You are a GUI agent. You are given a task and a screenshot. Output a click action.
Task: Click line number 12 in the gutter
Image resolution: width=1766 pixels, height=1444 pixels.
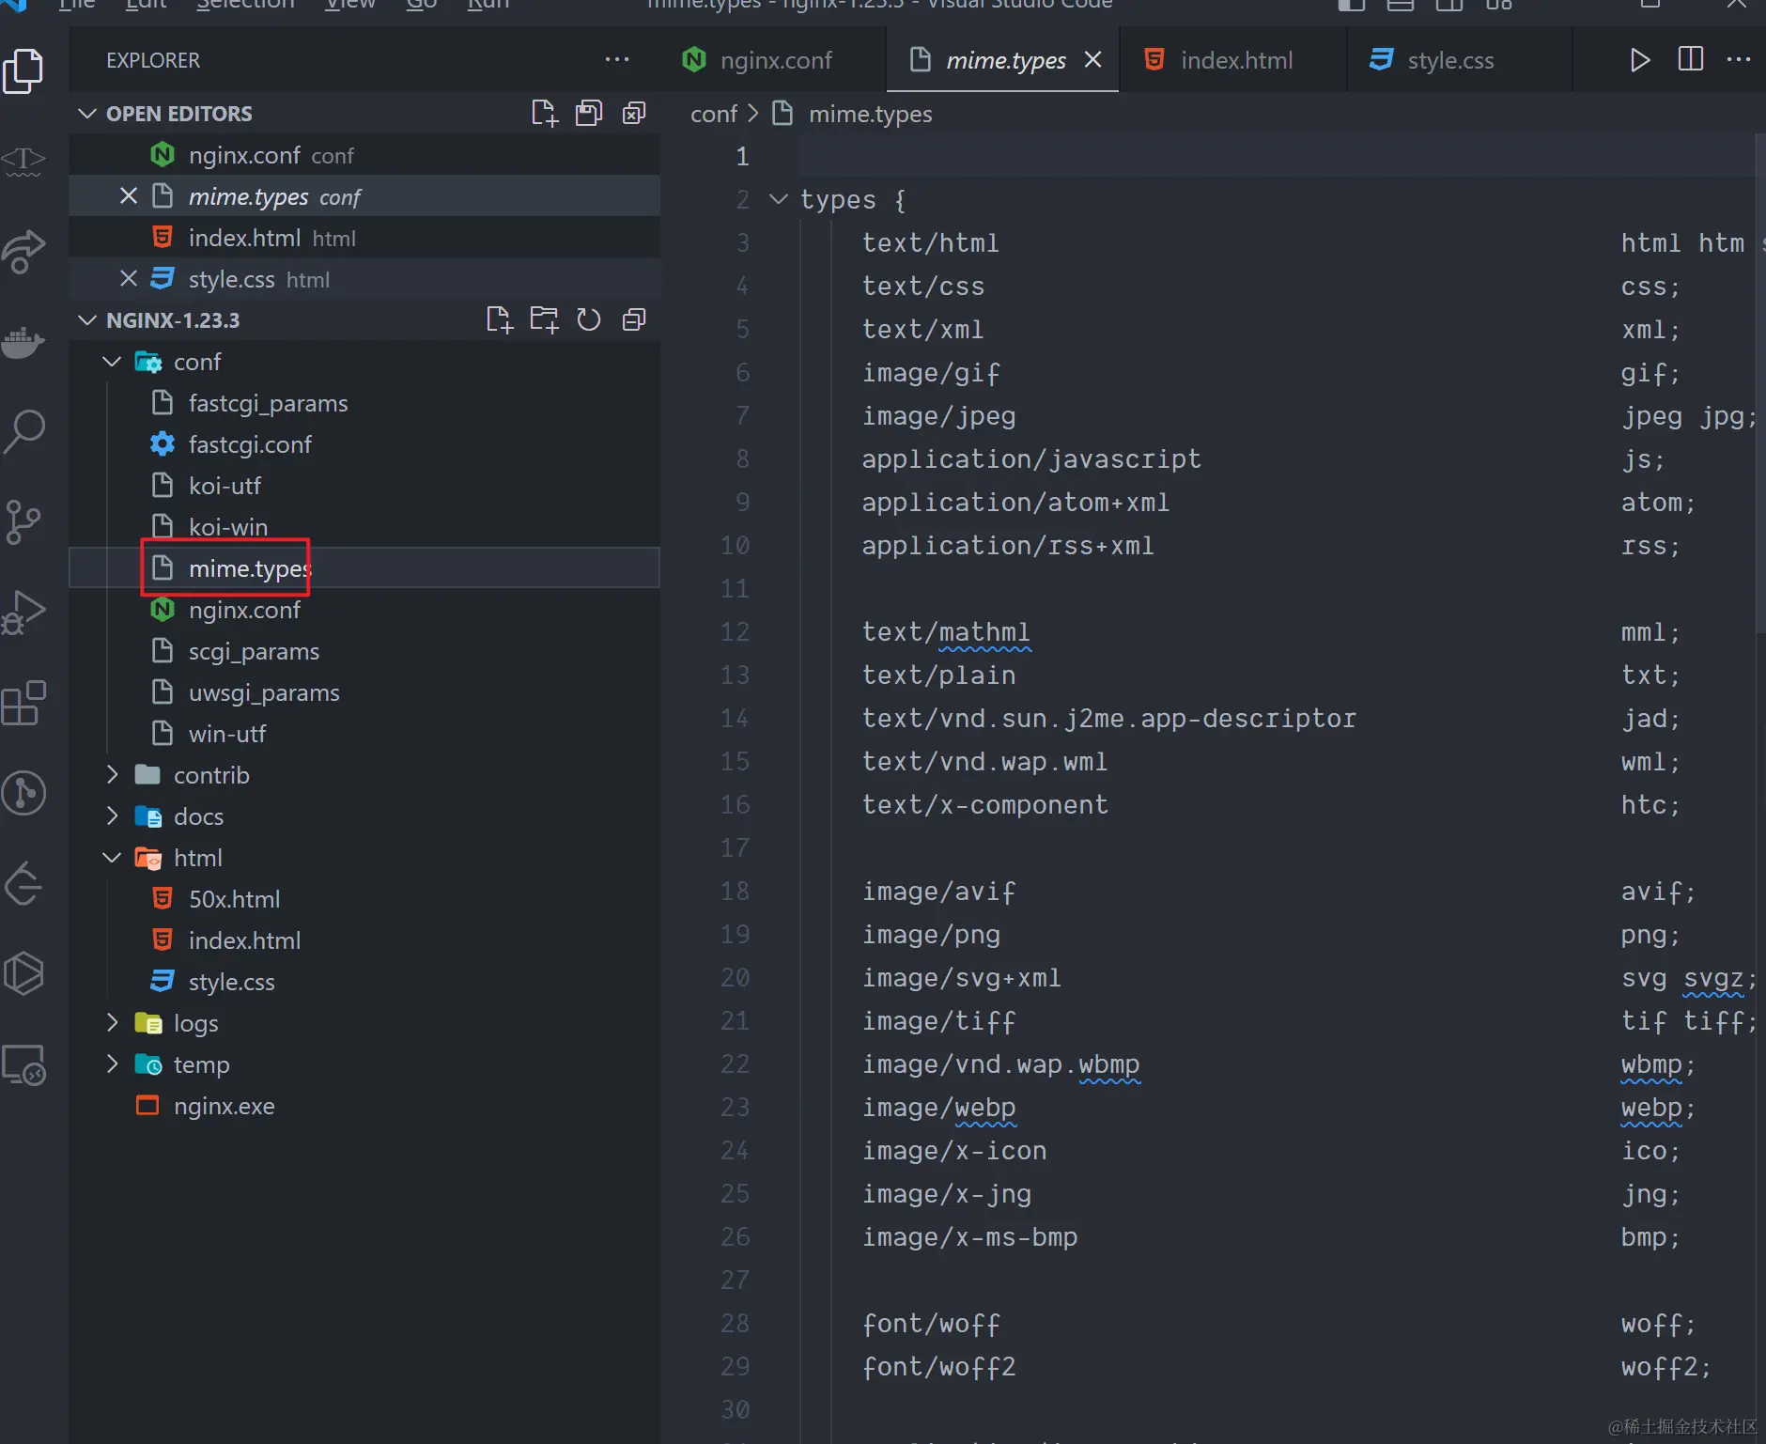(x=735, y=631)
